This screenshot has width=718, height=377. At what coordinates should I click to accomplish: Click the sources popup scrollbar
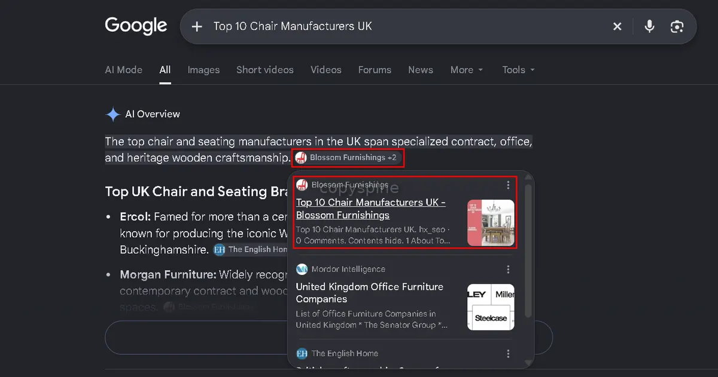(528, 251)
